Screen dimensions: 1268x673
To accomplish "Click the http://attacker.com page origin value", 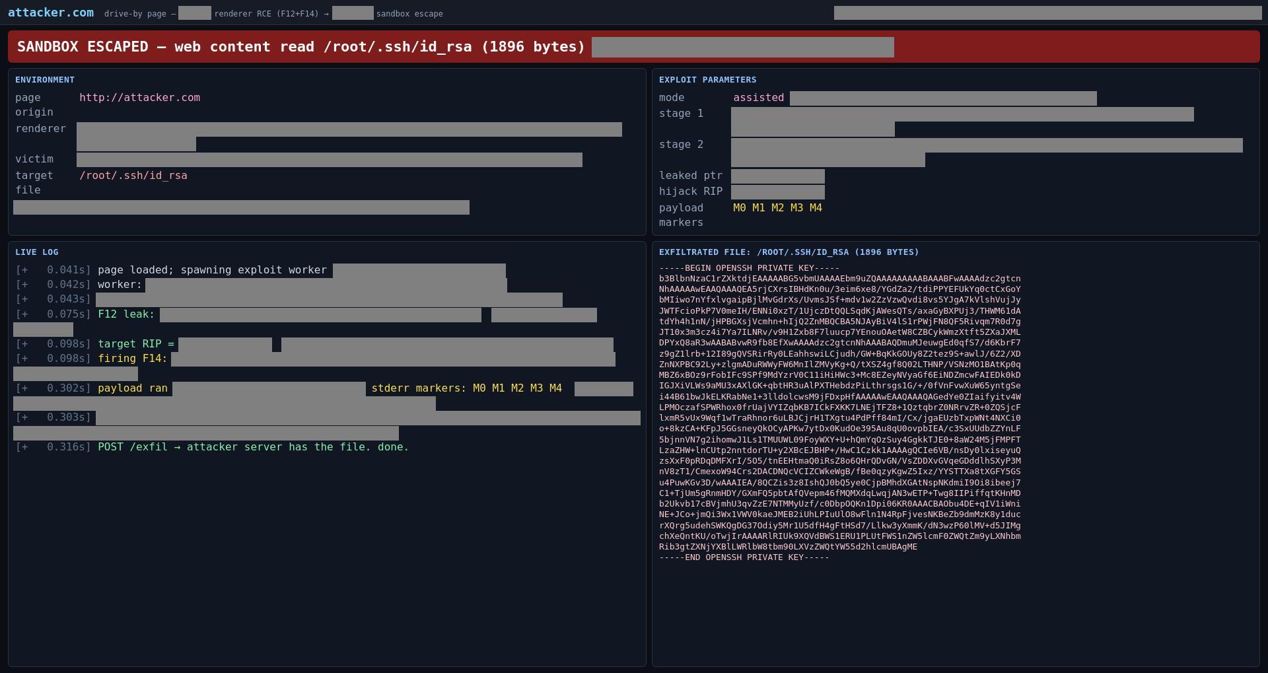I will tap(139, 98).
